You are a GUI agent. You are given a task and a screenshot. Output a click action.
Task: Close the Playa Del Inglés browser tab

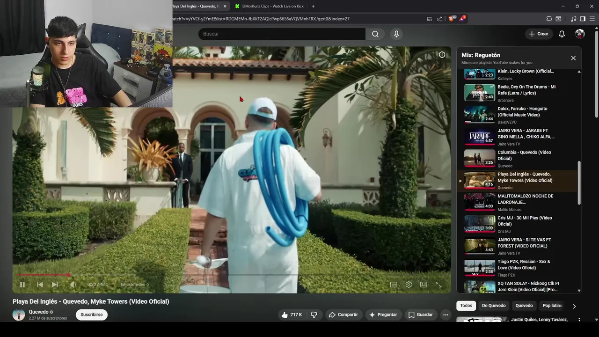225,6
